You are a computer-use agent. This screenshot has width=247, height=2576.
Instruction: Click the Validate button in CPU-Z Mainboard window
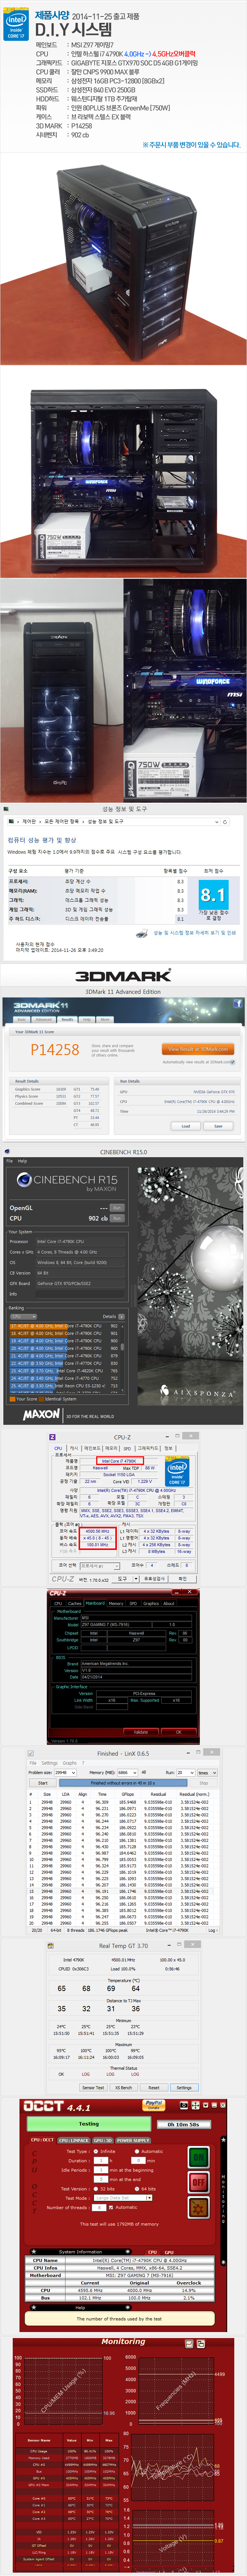point(141,1732)
